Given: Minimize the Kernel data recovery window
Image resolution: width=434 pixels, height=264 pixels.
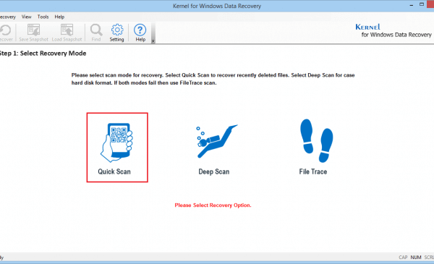Looking at the screenshot, I should pyautogui.click(x=412, y=5).
